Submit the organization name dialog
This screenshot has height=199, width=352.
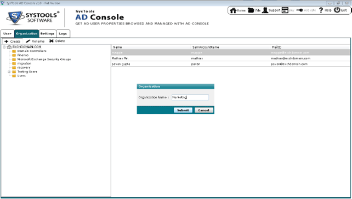183,110
